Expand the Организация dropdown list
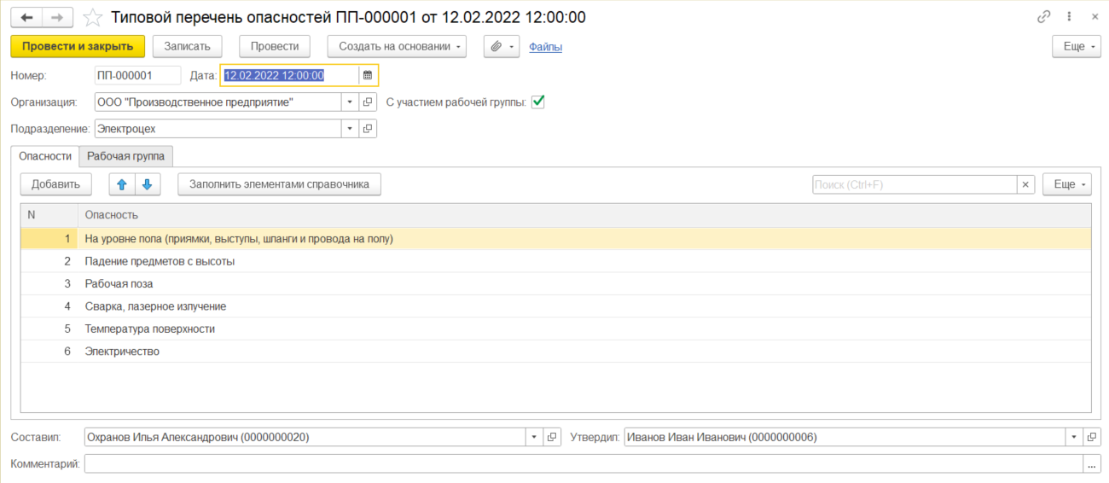The width and height of the screenshot is (1109, 483). pyautogui.click(x=351, y=102)
